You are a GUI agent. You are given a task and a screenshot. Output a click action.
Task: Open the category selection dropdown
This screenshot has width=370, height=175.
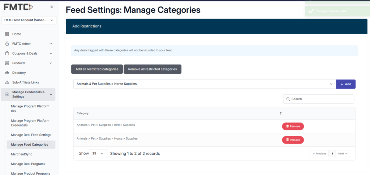tap(204, 84)
